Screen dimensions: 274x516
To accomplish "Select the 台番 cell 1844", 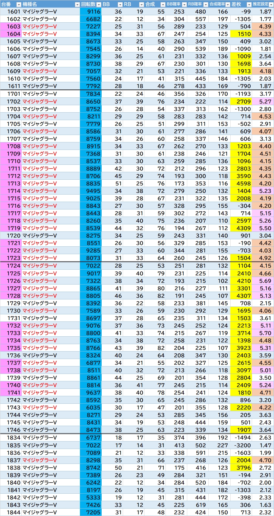I will [x=11, y=512].
